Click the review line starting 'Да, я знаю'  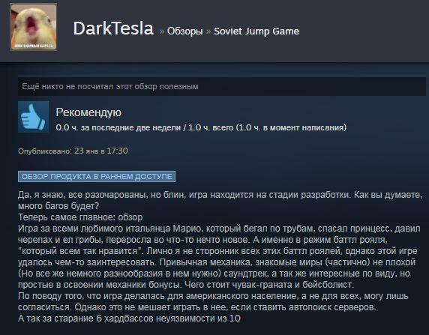[220, 200]
